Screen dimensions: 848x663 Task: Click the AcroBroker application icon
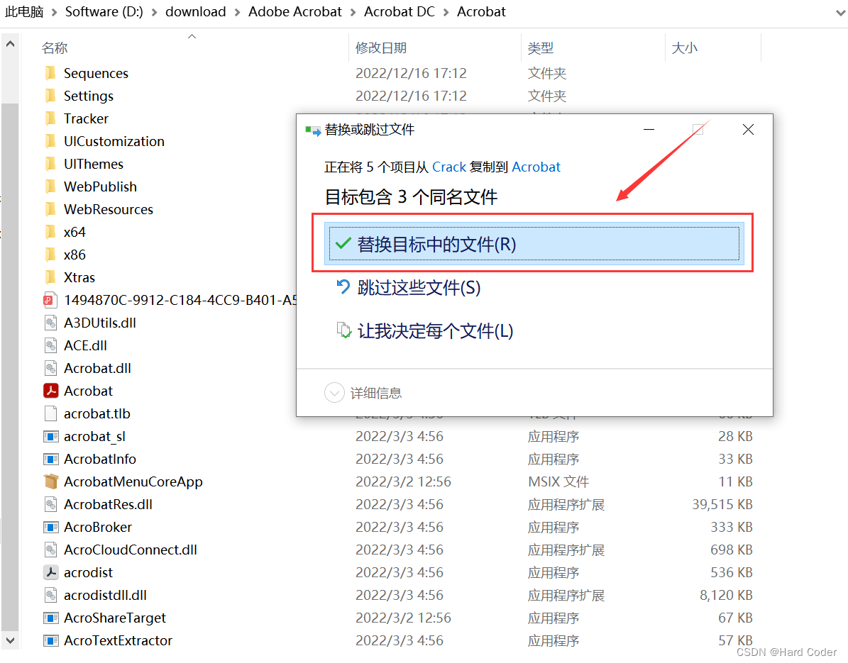click(51, 527)
